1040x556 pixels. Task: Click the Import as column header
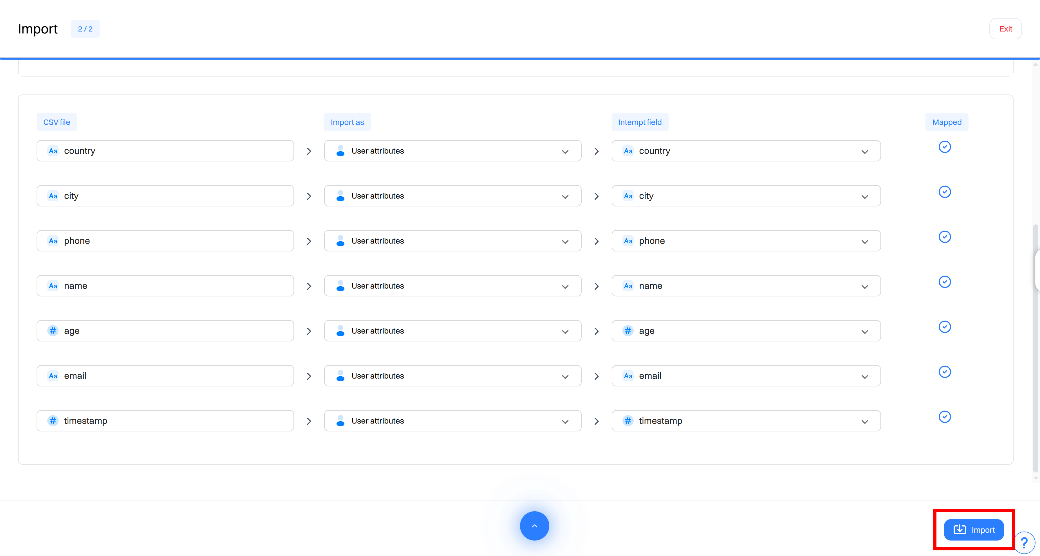coord(347,122)
